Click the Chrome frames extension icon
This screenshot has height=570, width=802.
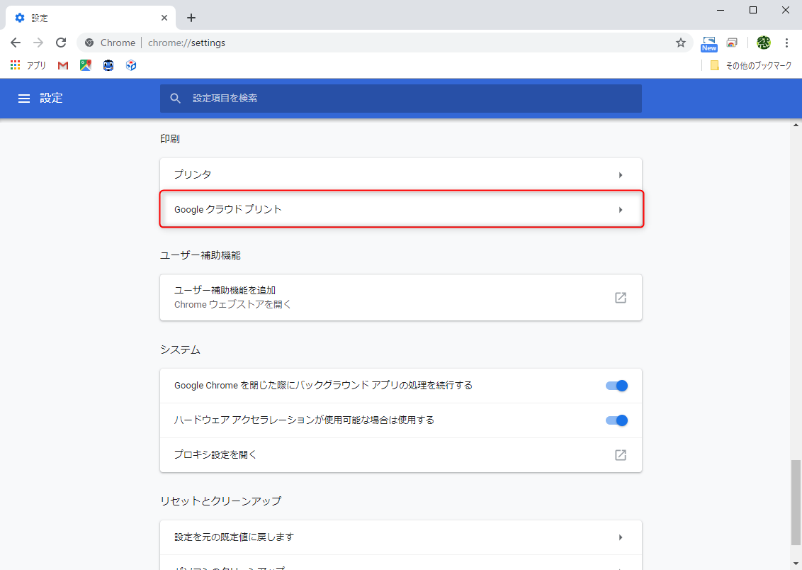pos(732,43)
